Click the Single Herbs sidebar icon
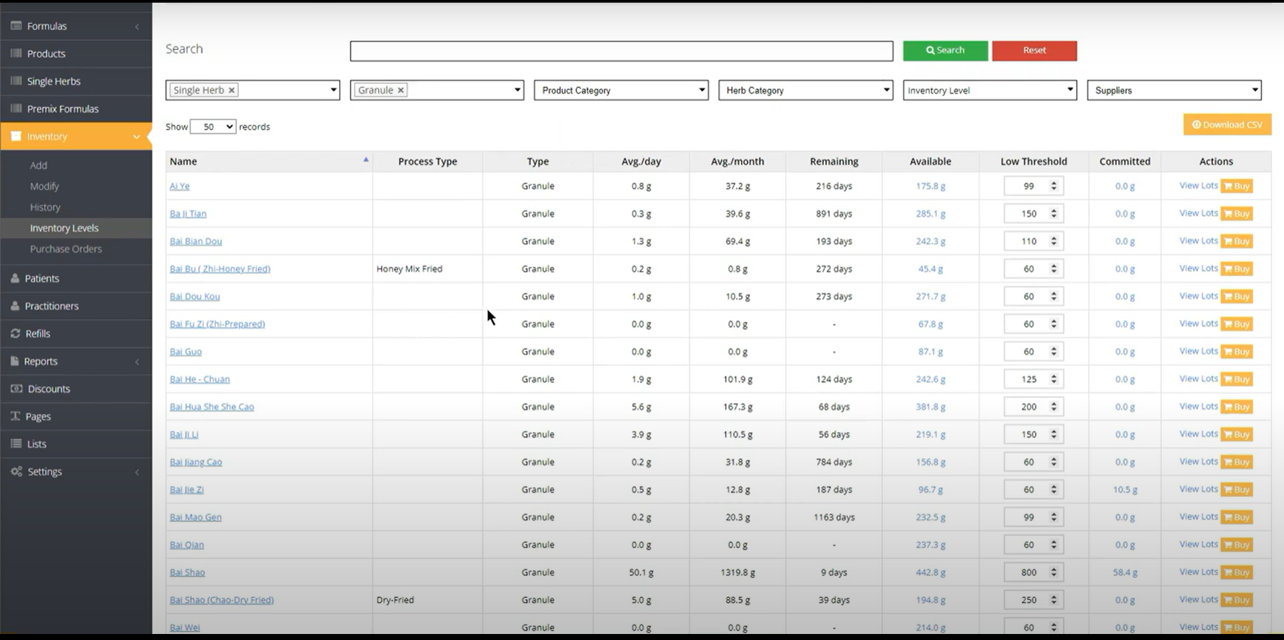 point(16,81)
